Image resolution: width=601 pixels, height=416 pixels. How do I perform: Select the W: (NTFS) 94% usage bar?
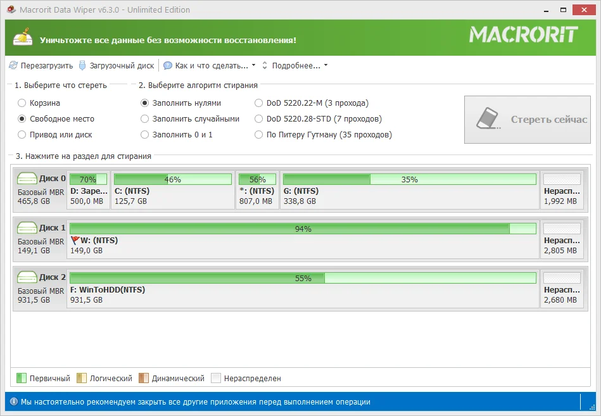pos(303,229)
